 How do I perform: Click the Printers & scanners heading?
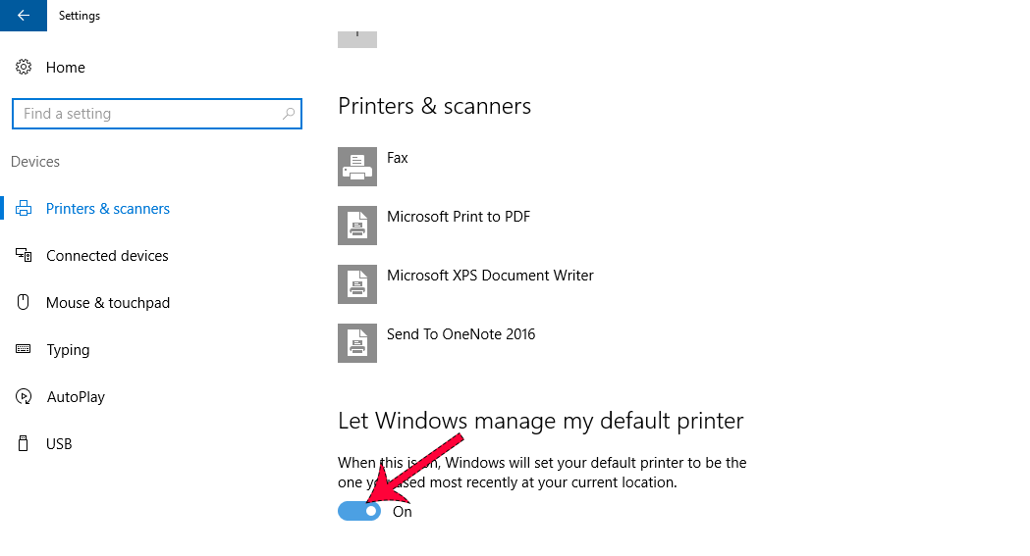pos(435,106)
